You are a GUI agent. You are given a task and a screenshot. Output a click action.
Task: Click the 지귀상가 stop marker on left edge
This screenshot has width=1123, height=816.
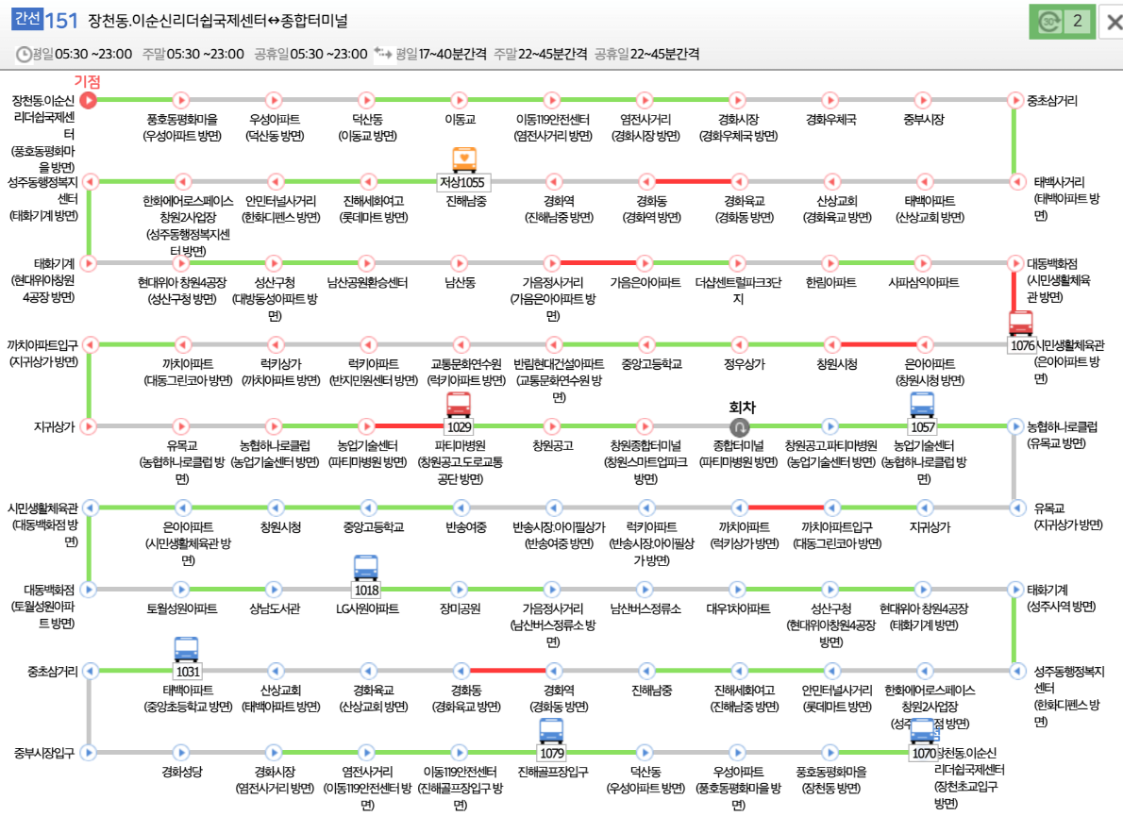click(88, 426)
